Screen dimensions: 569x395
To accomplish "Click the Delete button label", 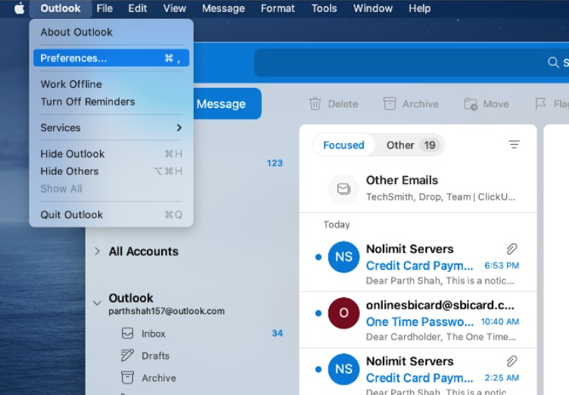I will click(x=343, y=104).
